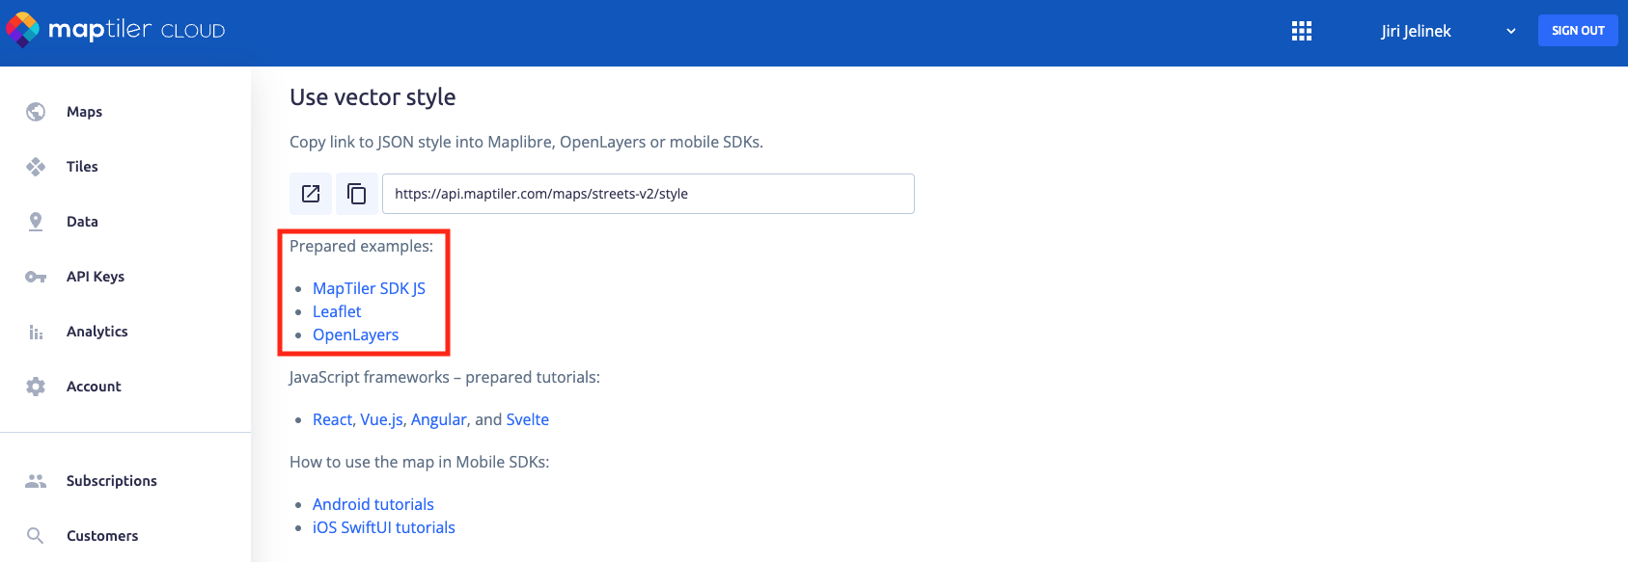1628x562 pixels.
Task: Open the Data section
Action: click(82, 222)
